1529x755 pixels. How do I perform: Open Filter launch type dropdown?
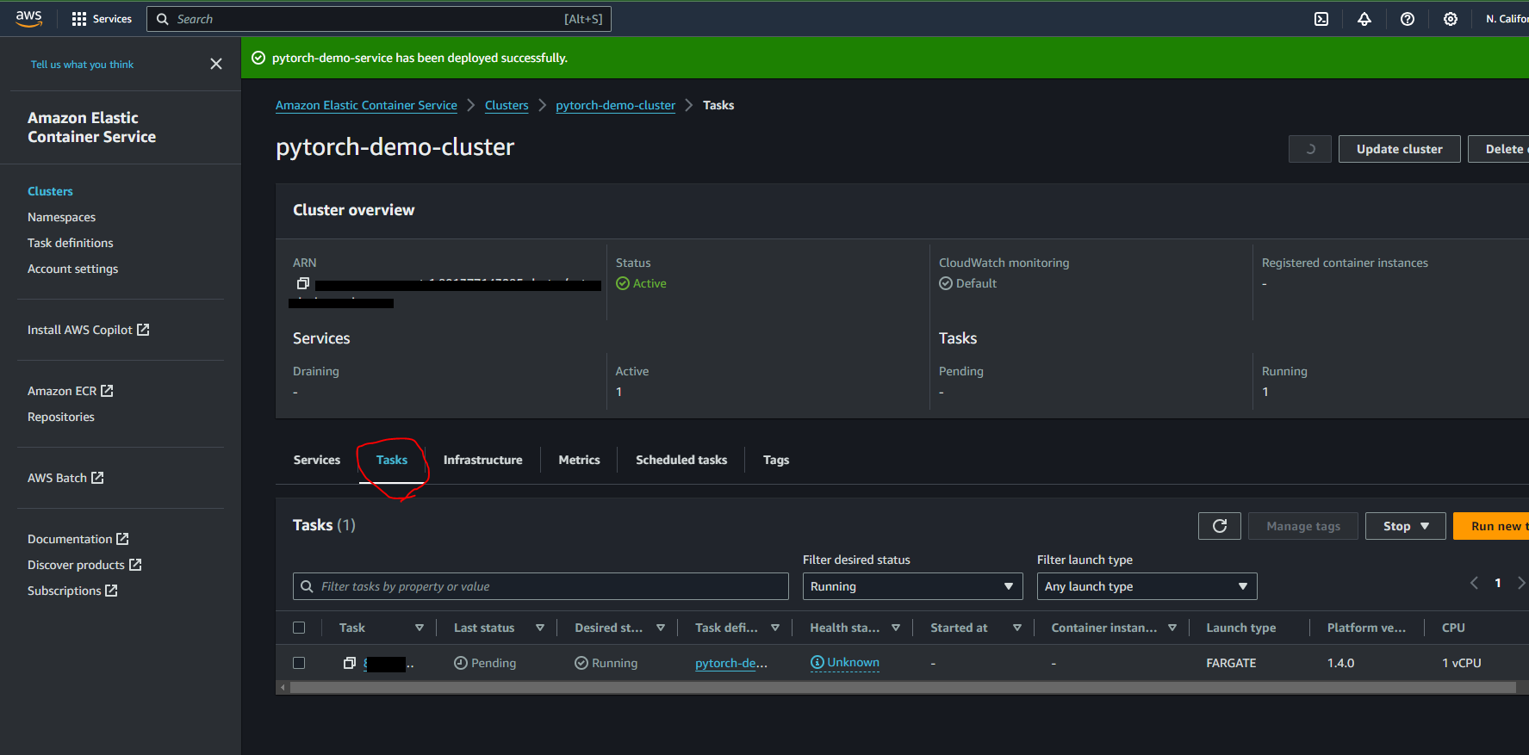coord(1147,586)
